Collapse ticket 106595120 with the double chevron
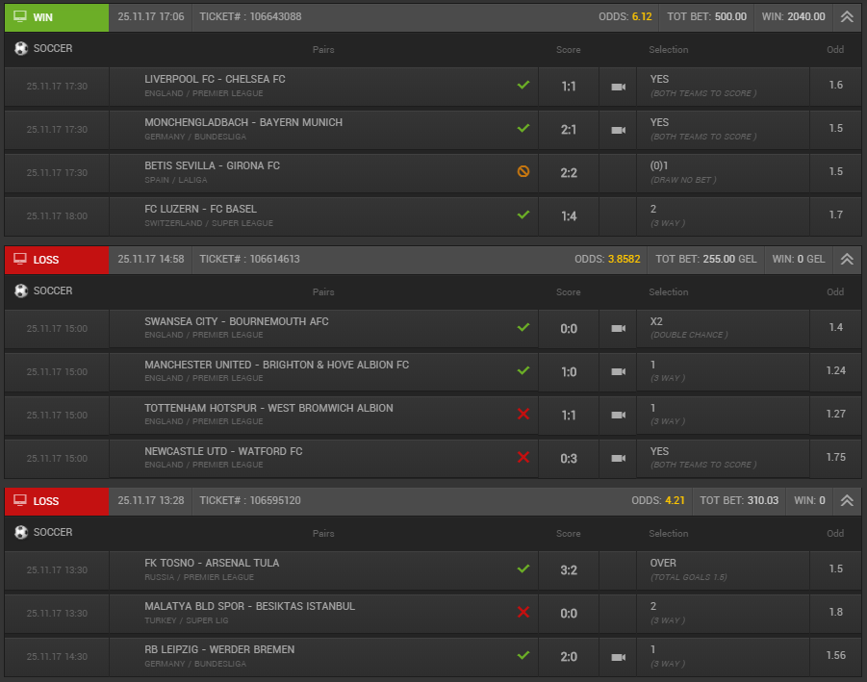The width and height of the screenshot is (867, 682). 847,501
